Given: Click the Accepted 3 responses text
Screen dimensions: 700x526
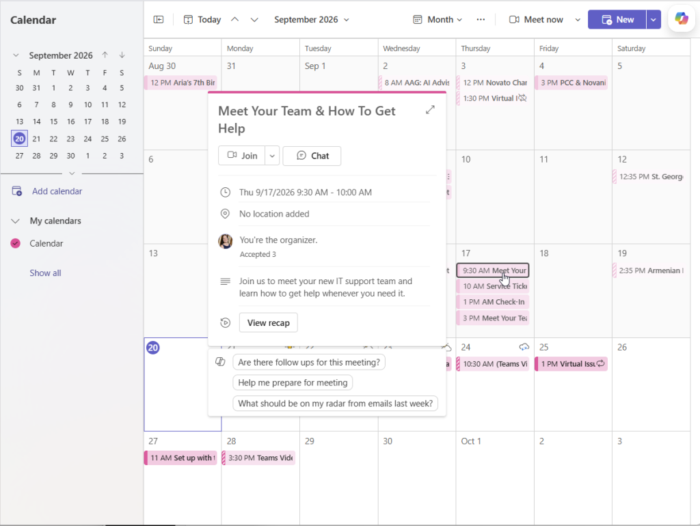Looking at the screenshot, I should pyautogui.click(x=258, y=254).
